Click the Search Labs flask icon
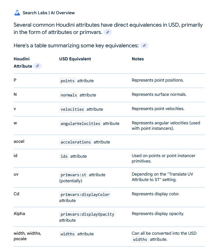The image size is (209, 249). point(17,13)
